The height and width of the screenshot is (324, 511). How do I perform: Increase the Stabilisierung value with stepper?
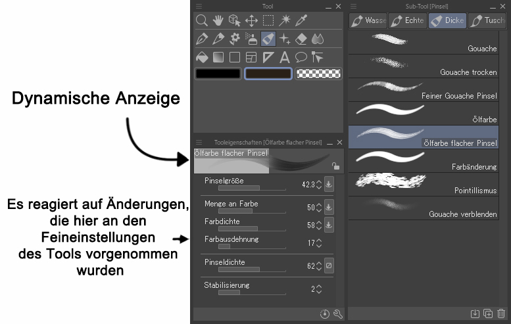(319, 286)
